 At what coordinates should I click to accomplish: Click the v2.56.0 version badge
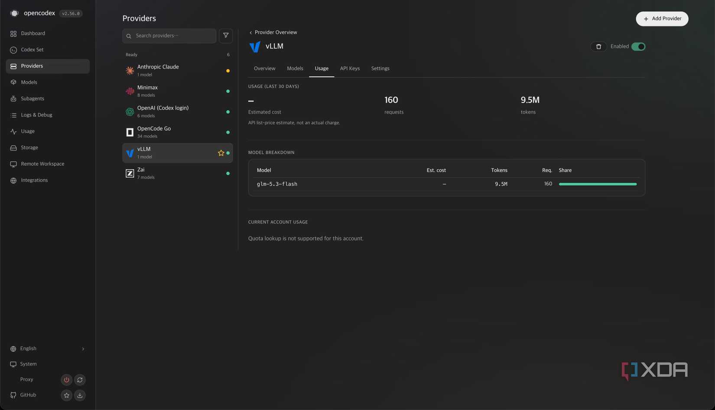point(71,13)
